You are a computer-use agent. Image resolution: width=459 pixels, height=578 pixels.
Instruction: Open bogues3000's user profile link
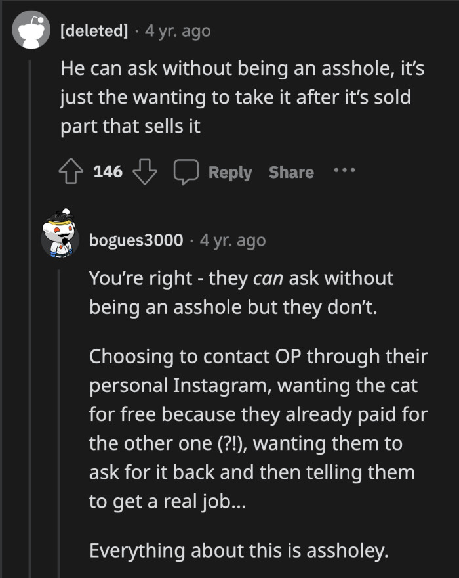(136, 240)
